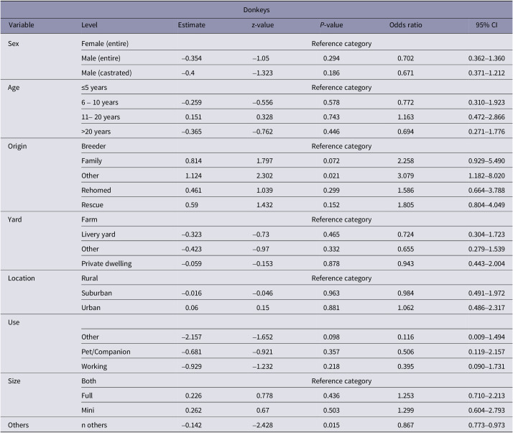
Task: Select the Male (castrated) row label
Action: point(106,73)
